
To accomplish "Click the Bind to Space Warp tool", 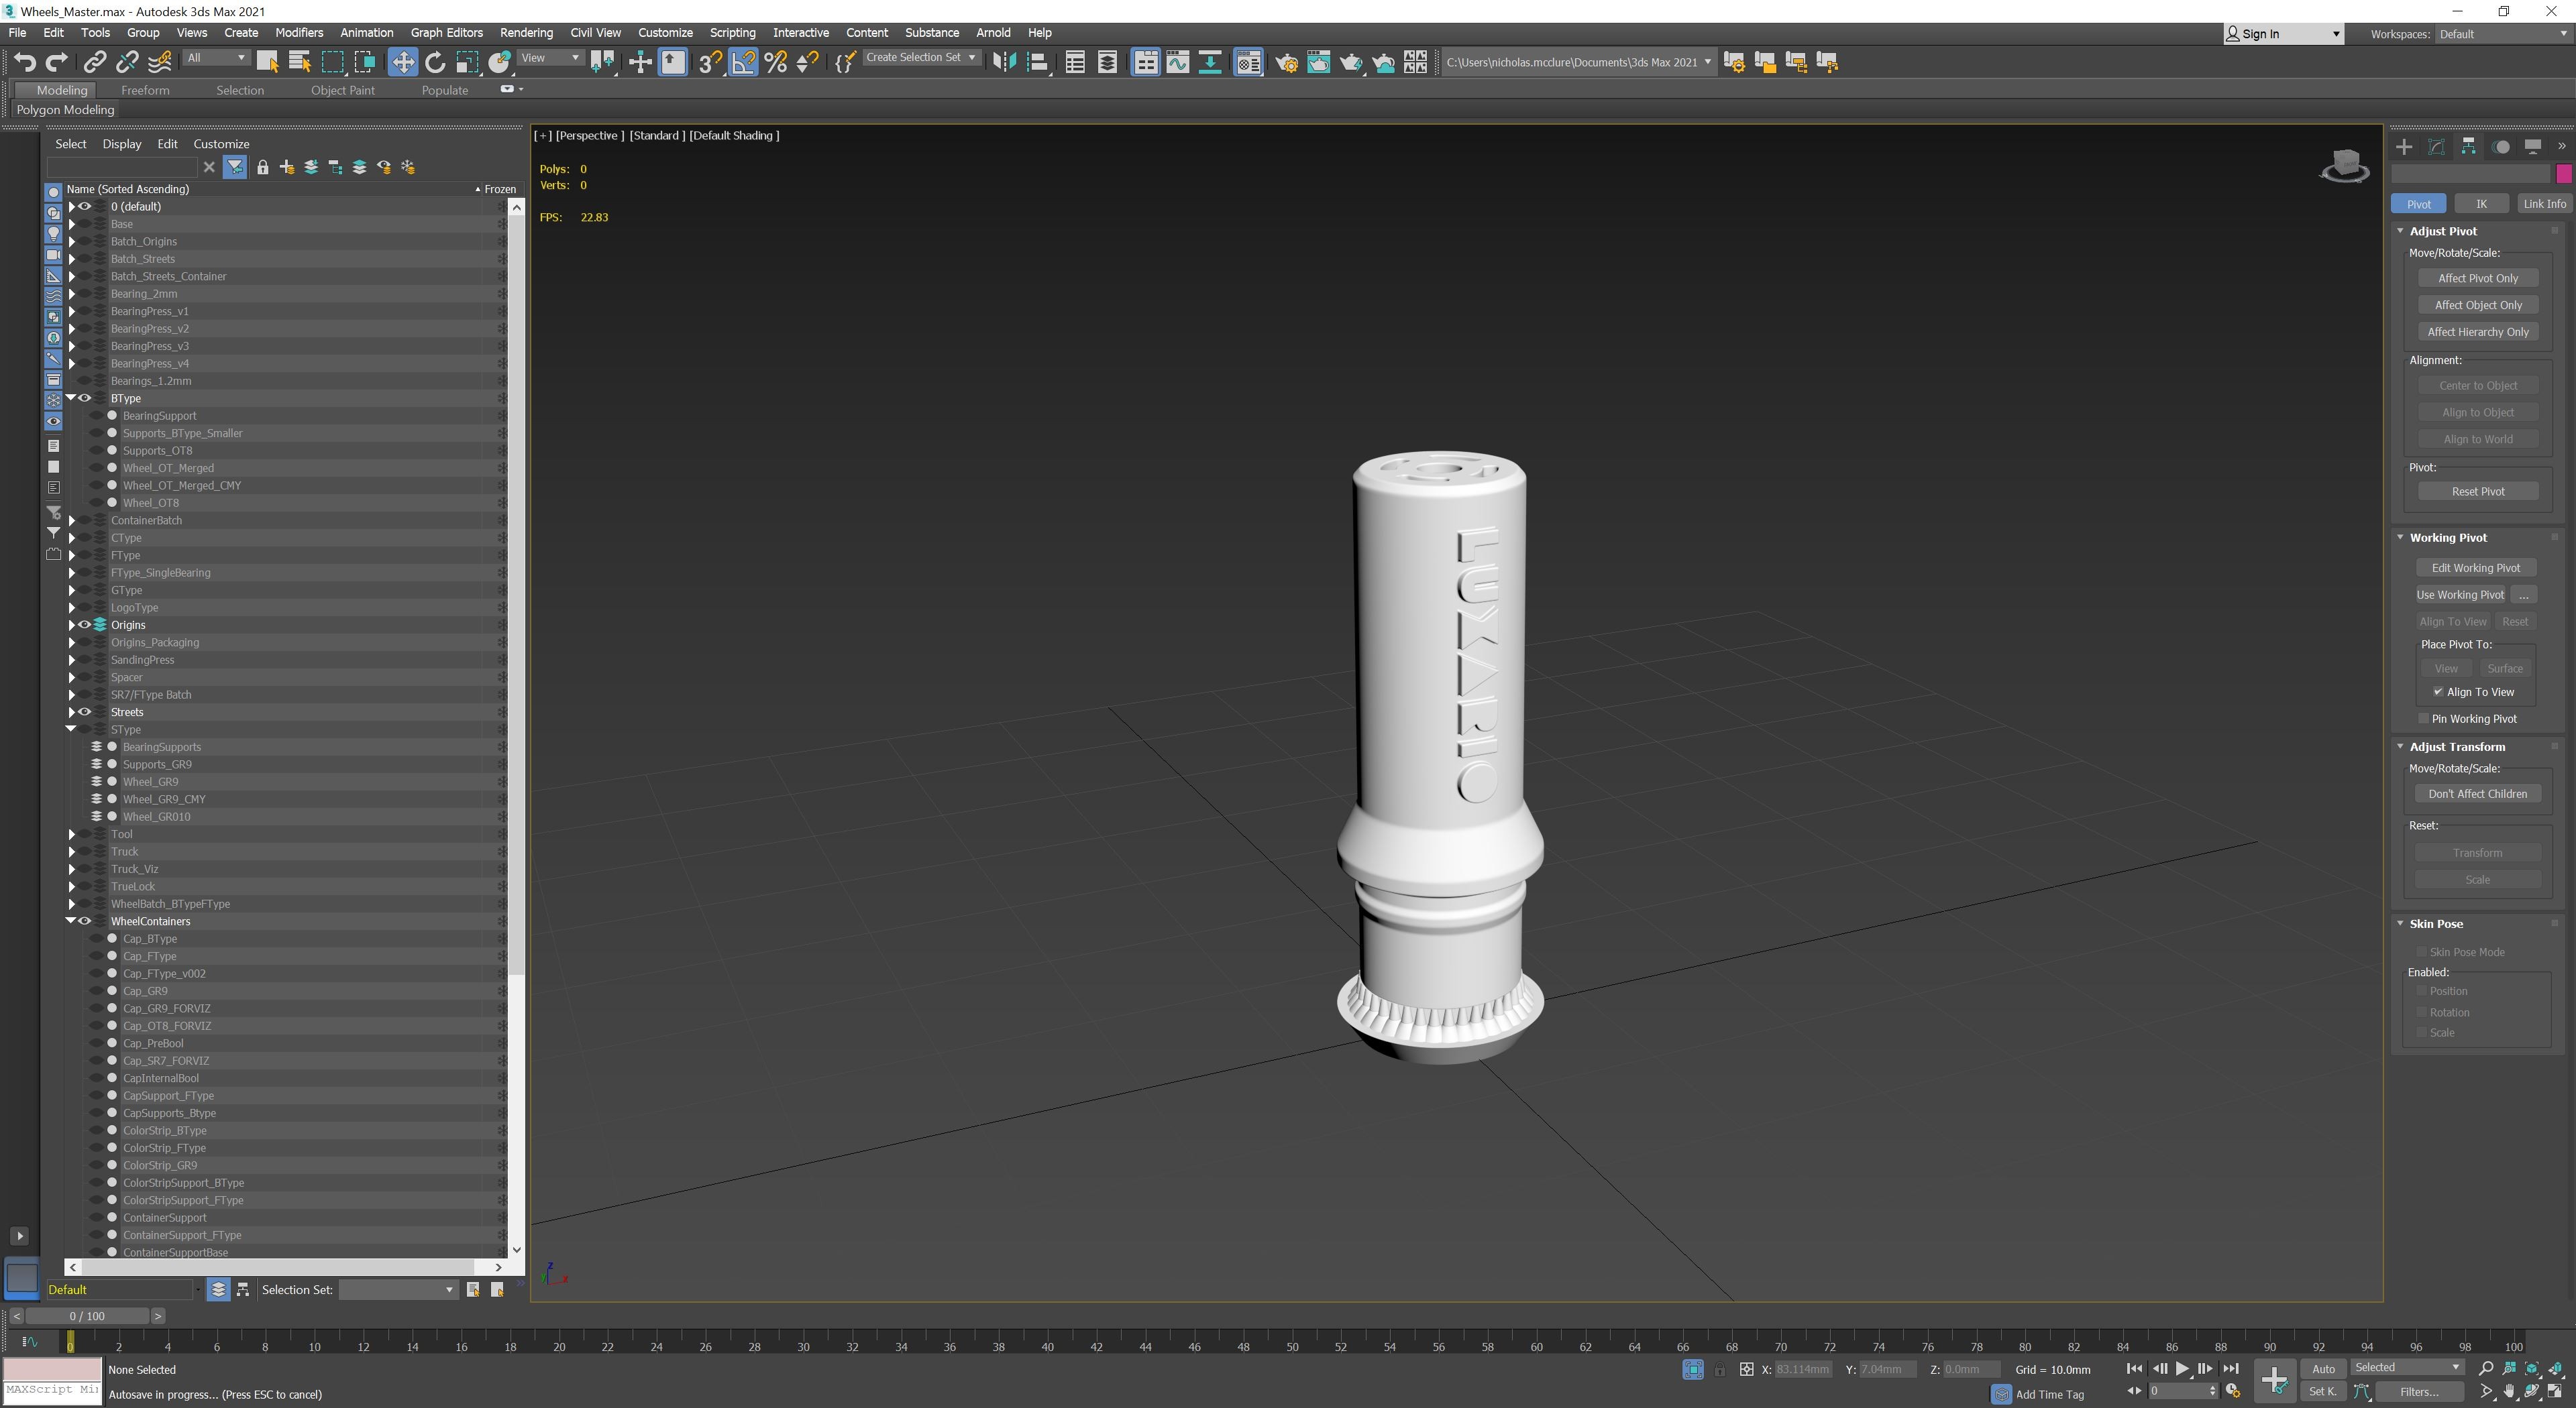I will (159, 62).
